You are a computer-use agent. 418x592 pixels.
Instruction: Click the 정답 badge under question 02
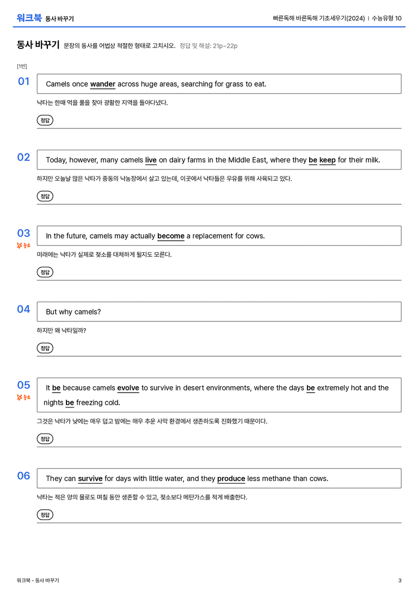pos(45,196)
